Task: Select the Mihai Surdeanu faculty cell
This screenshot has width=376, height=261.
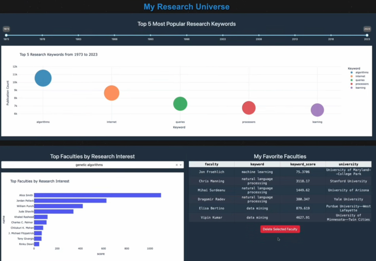Action: click(x=212, y=190)
